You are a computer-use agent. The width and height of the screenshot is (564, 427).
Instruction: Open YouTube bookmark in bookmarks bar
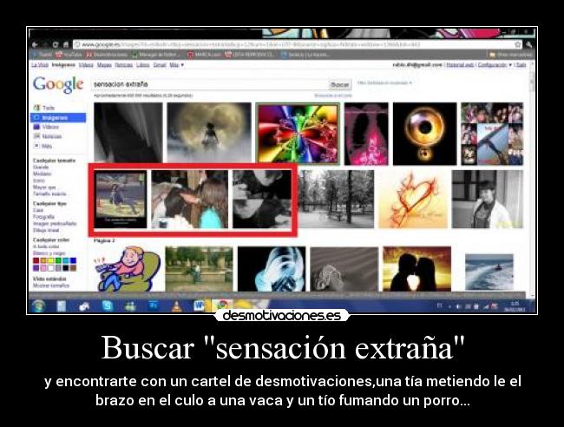click(x=69, y=55)
